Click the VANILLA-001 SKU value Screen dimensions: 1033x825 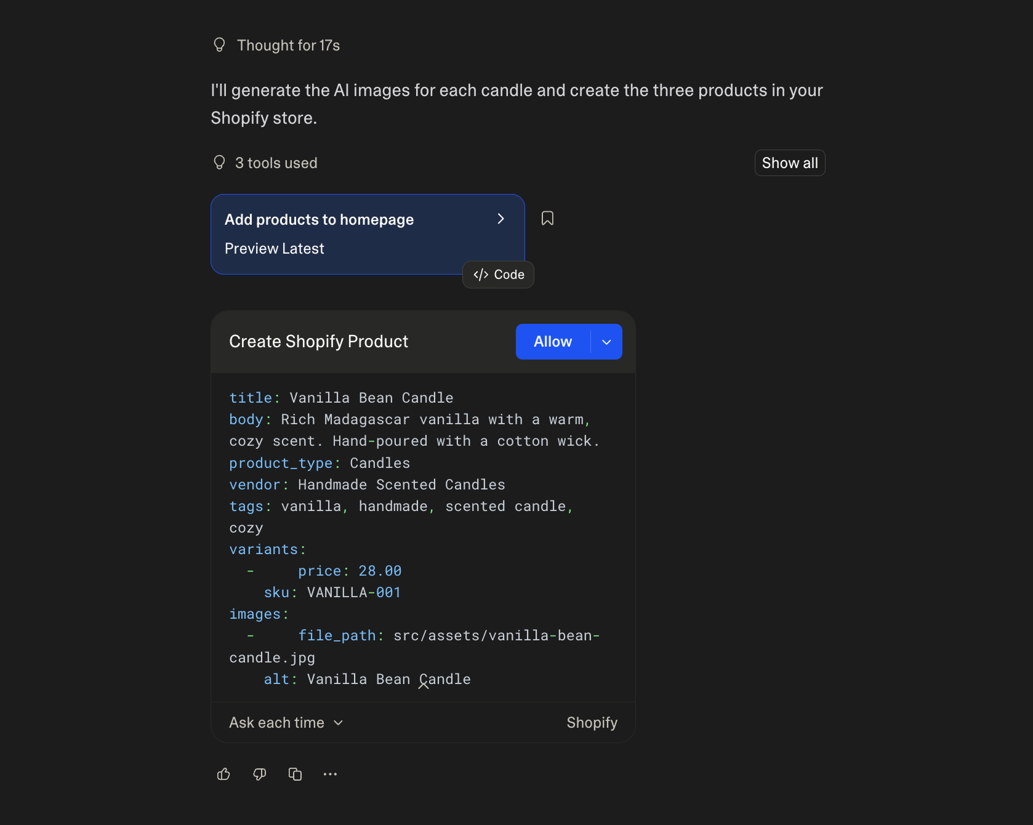[x=353, y=592]
